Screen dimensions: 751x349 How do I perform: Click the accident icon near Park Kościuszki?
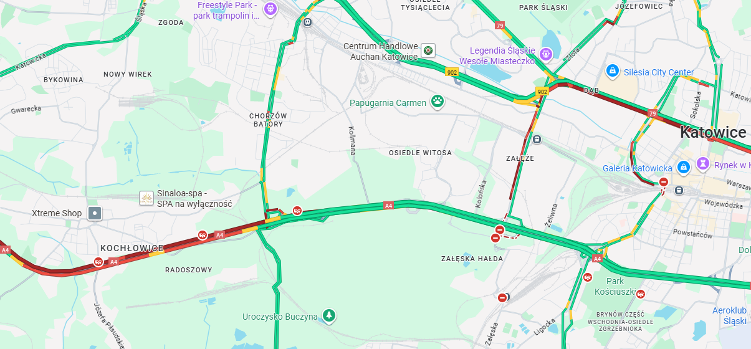point(641,294)
